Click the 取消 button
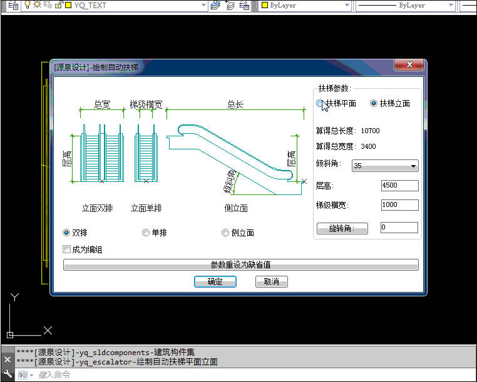 pyautogui.click(x=271, y=281)
